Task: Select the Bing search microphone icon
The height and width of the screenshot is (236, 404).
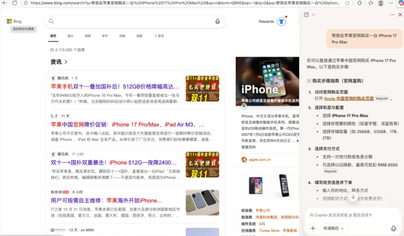Action: pyautogui.click(x=217, y=21)
